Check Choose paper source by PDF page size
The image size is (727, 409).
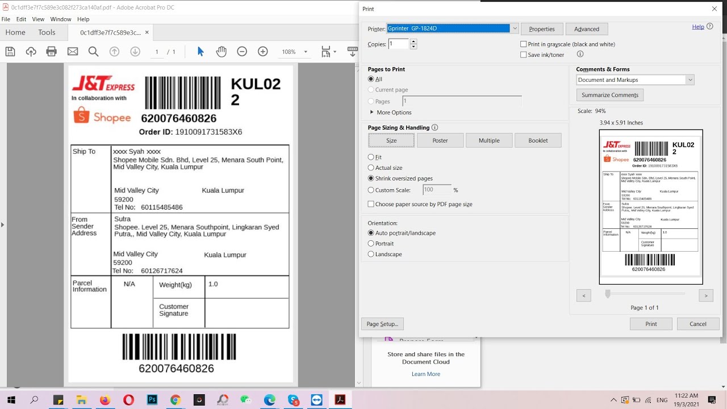371,204
